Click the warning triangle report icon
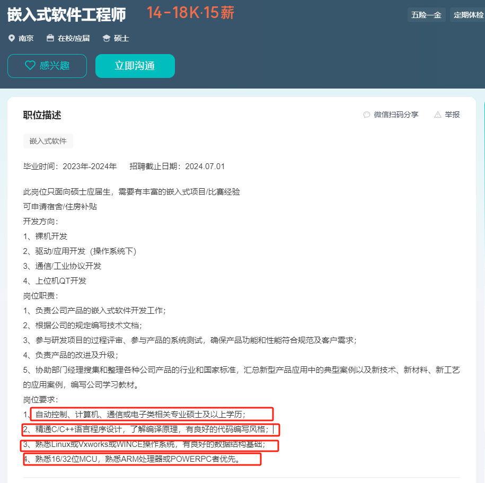The height and width of the screenshot is (483, 485). (x=438, y=115)
